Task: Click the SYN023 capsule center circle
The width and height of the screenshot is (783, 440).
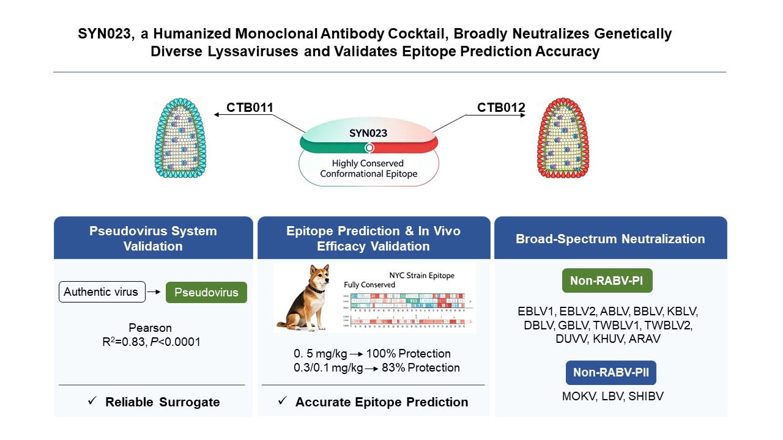Action: point(369,147)
